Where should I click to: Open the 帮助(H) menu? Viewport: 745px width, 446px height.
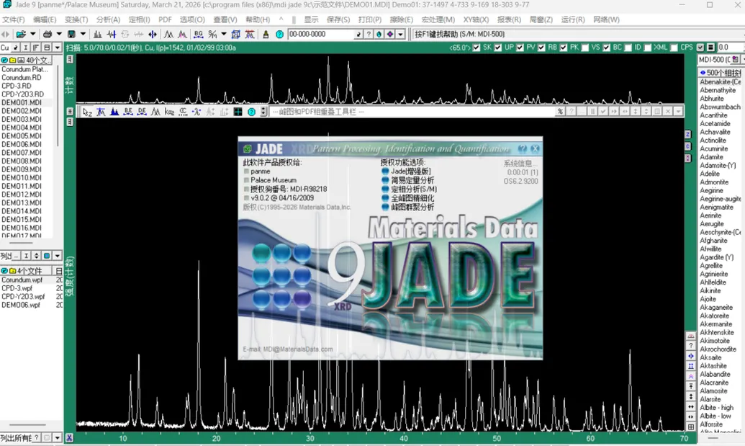tap(258, 19)
